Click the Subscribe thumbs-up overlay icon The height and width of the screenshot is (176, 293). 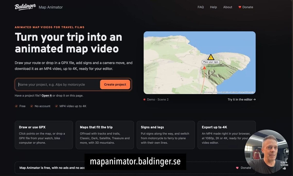[285, 168]
